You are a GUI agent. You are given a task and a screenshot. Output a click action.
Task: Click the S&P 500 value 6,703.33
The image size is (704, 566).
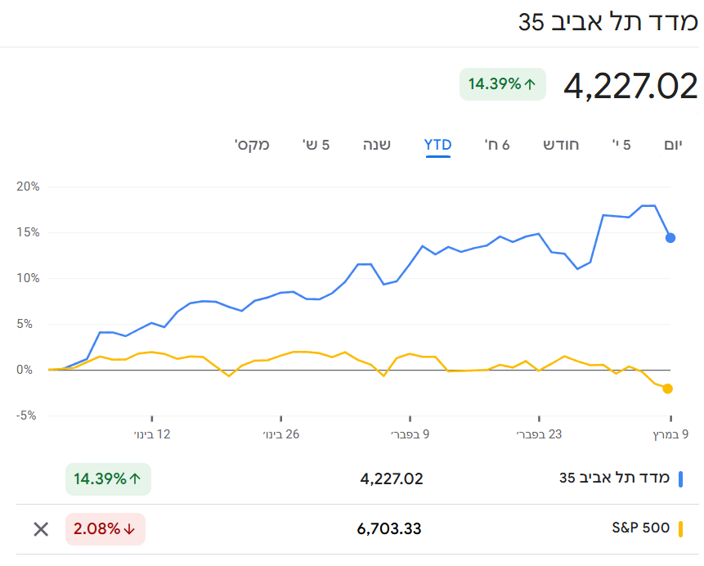point(389,528)
